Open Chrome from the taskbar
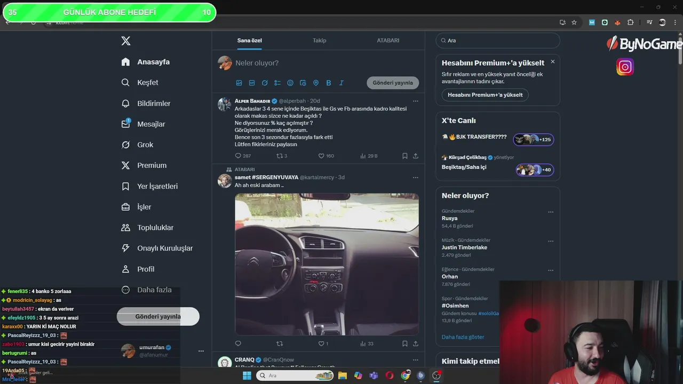683x384 pixels. coord(406,375)
